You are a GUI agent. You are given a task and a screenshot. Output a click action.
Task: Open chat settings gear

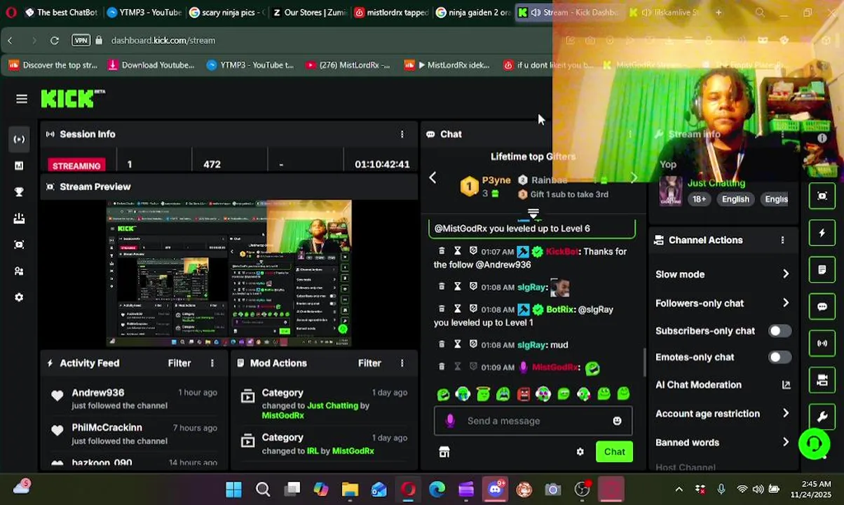click(580, 452)
